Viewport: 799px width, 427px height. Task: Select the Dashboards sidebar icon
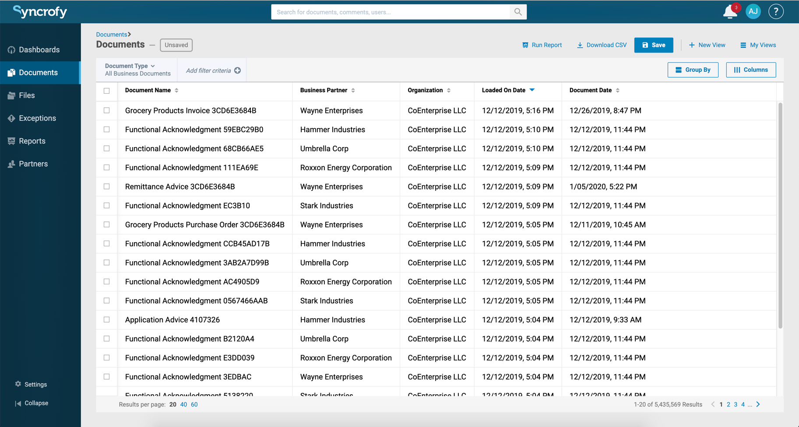tap(11, 49)
